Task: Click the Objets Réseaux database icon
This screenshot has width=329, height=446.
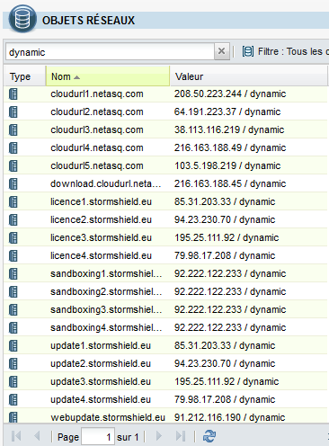Action: click(22, 19)
